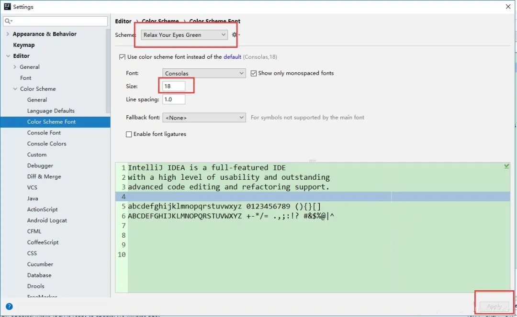Select Keymap in settings tree
This screenshot has height=317, width=517.
click(24, 45)
